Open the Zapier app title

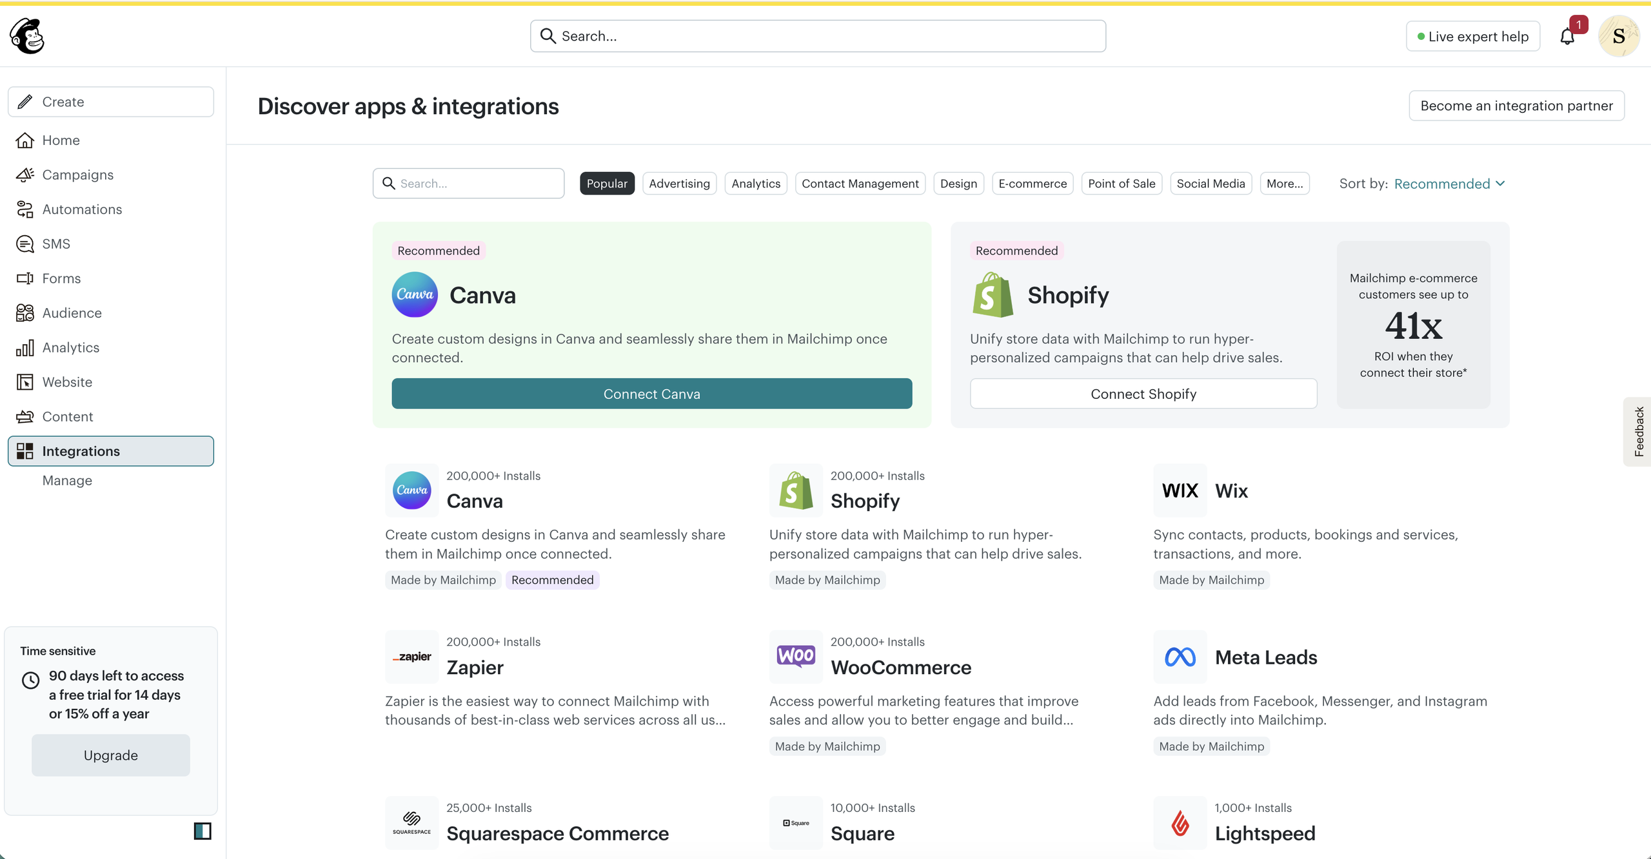475,668
